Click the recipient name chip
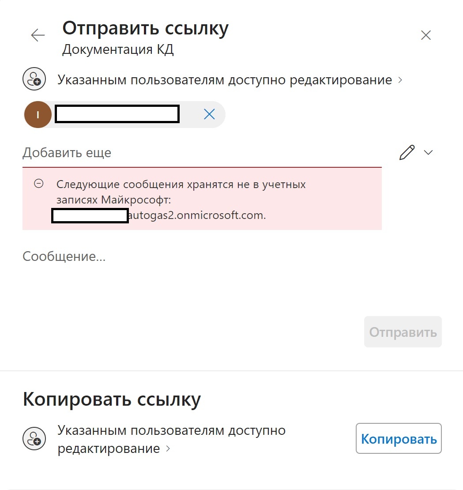The image size is (463, 490). click(x=124, y=114)
